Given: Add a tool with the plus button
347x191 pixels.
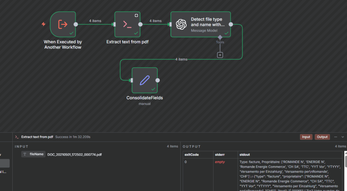Looking at the screenshot, I should [220, 55].
